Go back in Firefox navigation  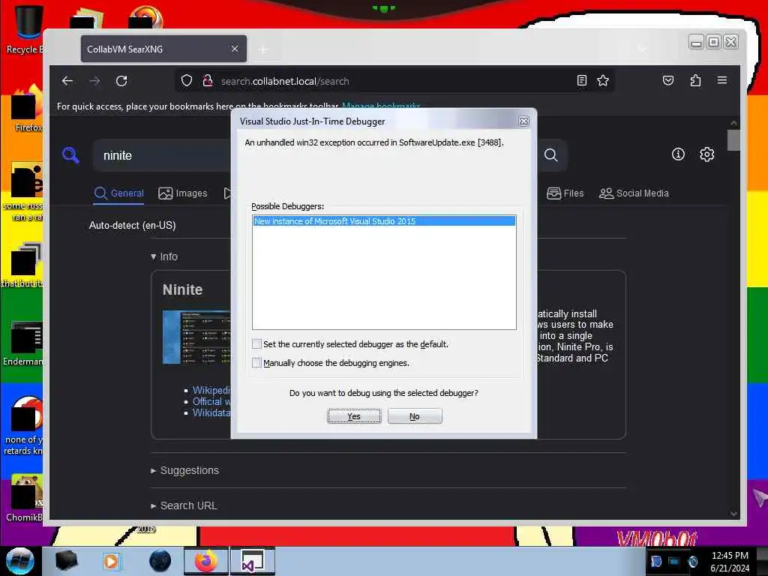point(67,81)
